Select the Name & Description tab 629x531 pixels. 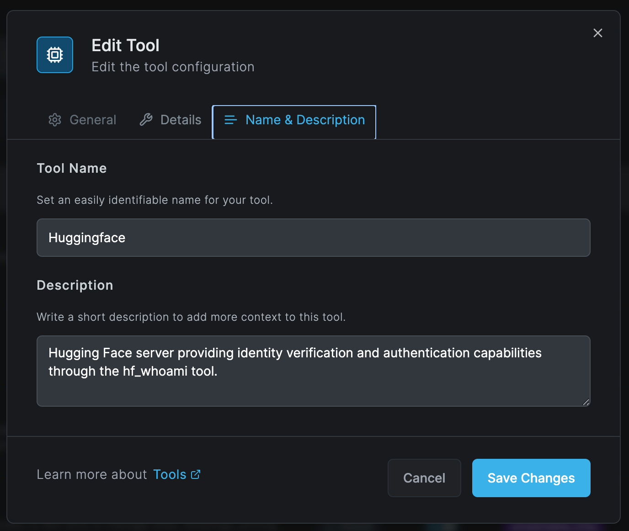(x=305, y=120)
